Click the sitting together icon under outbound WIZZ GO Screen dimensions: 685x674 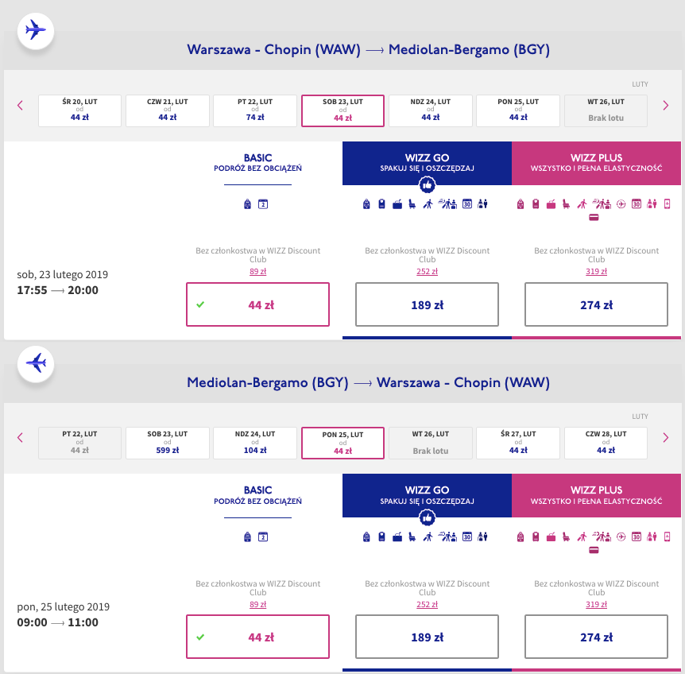[482, 204]
